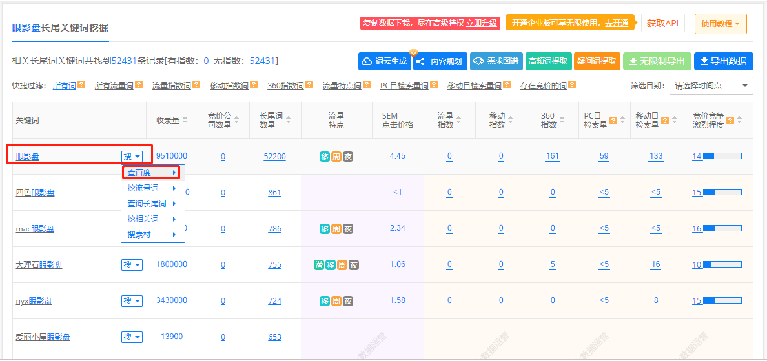Click help icon in 竞价竞争激烈程度 column header
The image size is (767, 361).
[730, 120]
